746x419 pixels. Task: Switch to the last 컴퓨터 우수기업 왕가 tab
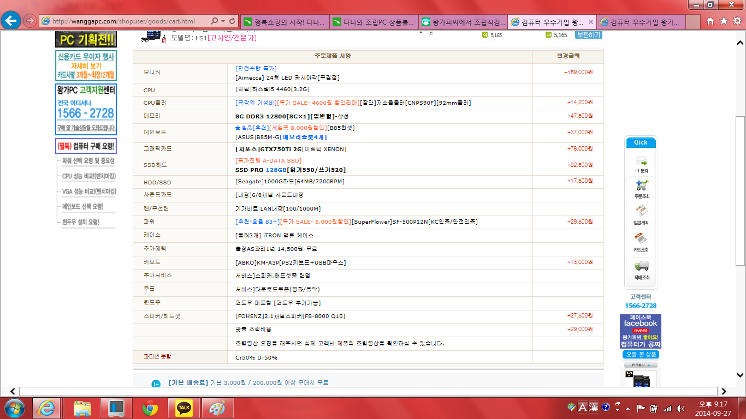641,22
